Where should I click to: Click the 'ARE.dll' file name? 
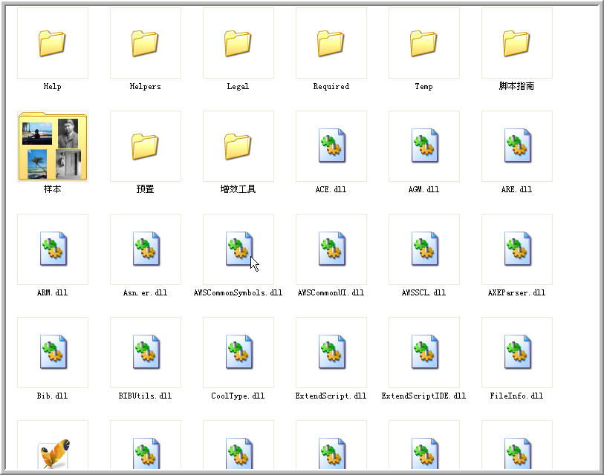coord(516,189)
